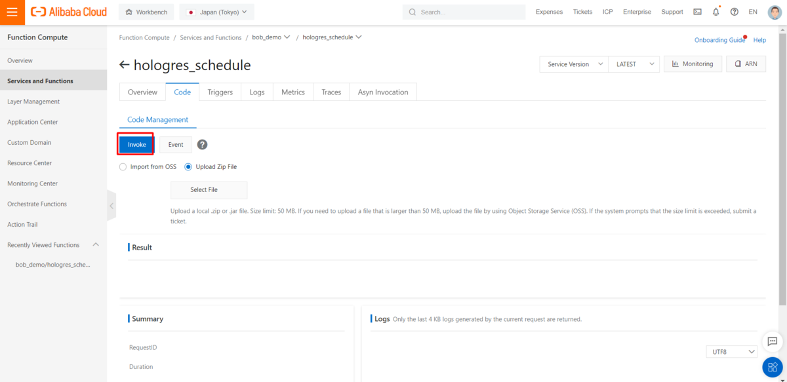Click the Alibaba Cloud logo

[69, 12]
